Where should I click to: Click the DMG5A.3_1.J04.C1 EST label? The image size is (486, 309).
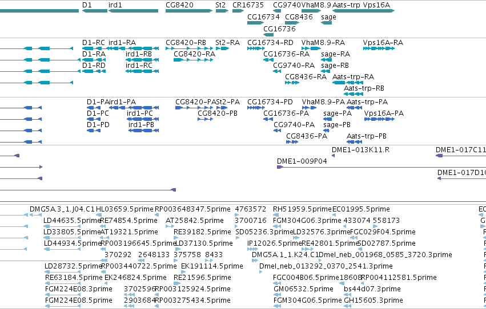point(62,209)
